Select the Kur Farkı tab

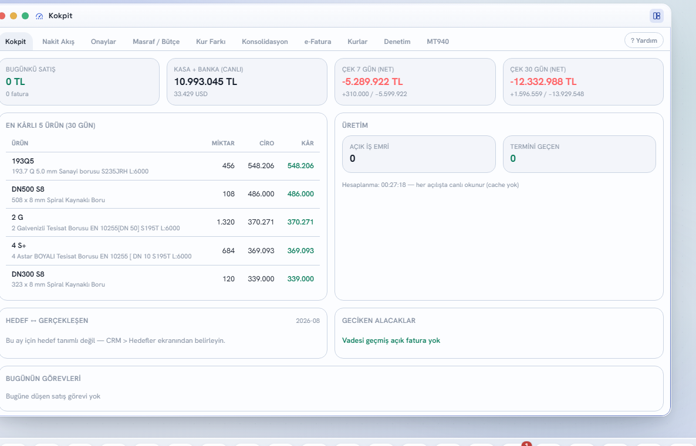[x=211, y=42]
